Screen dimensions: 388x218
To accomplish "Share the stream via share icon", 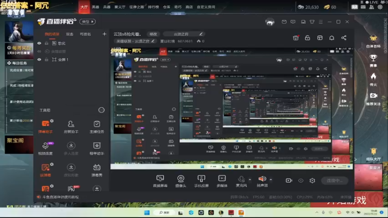I will [344, 38].
